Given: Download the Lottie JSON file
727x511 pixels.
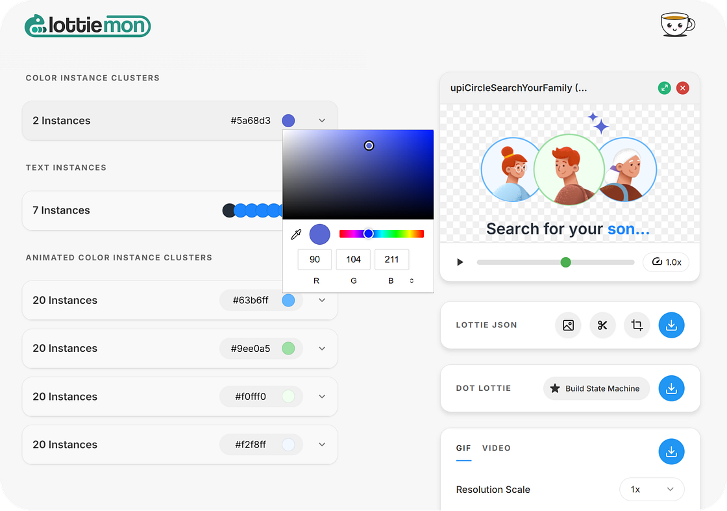Looking at the screenshot, I should click(x=671, y=325).
